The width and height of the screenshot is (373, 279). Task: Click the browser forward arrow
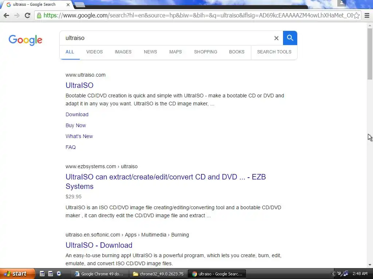17,15
